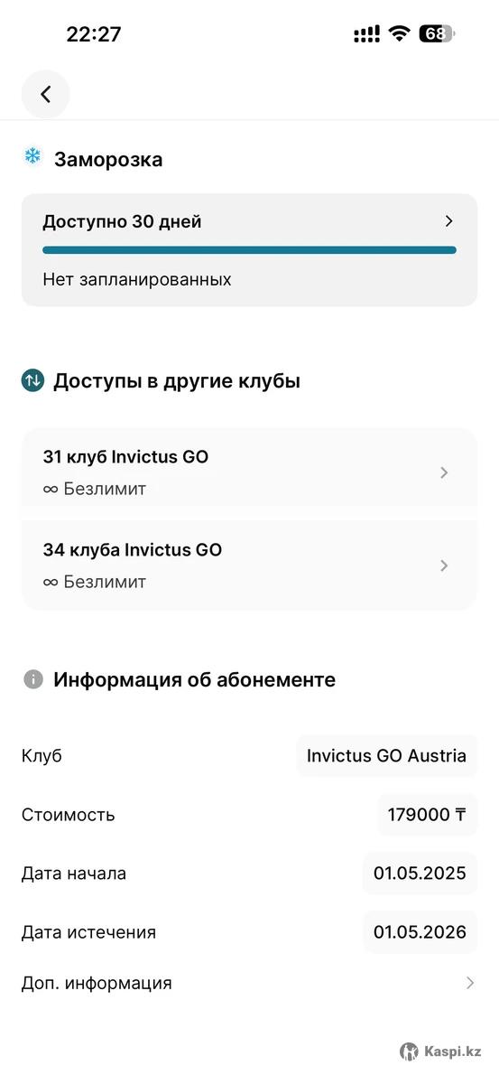The image size is (499, 1084).
Task: Tap the cellular signal bars icon
Action: 366,34
